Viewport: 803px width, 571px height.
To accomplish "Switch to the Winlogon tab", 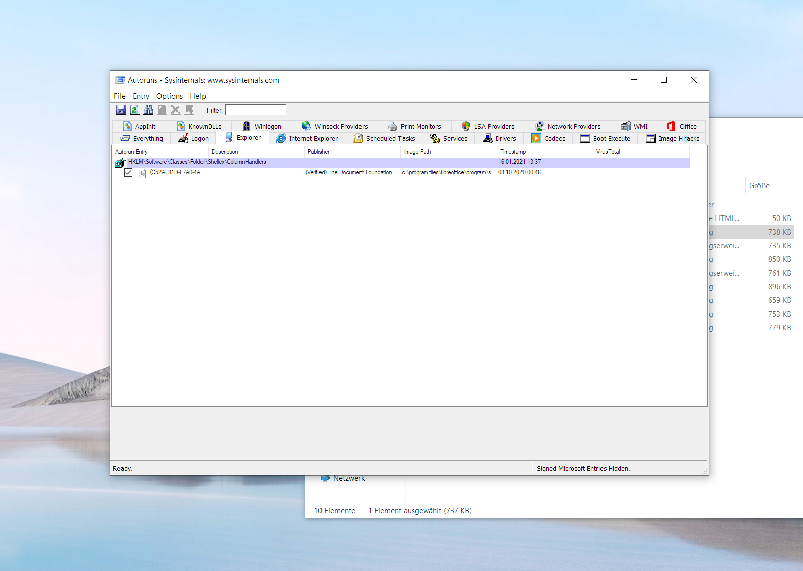I will 262,126.
